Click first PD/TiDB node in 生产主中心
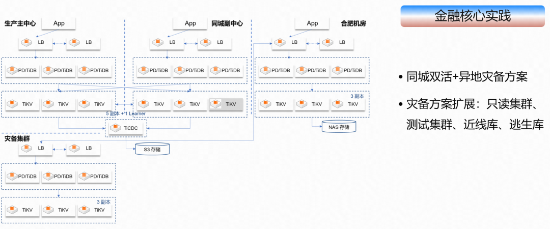 point(23,71)
